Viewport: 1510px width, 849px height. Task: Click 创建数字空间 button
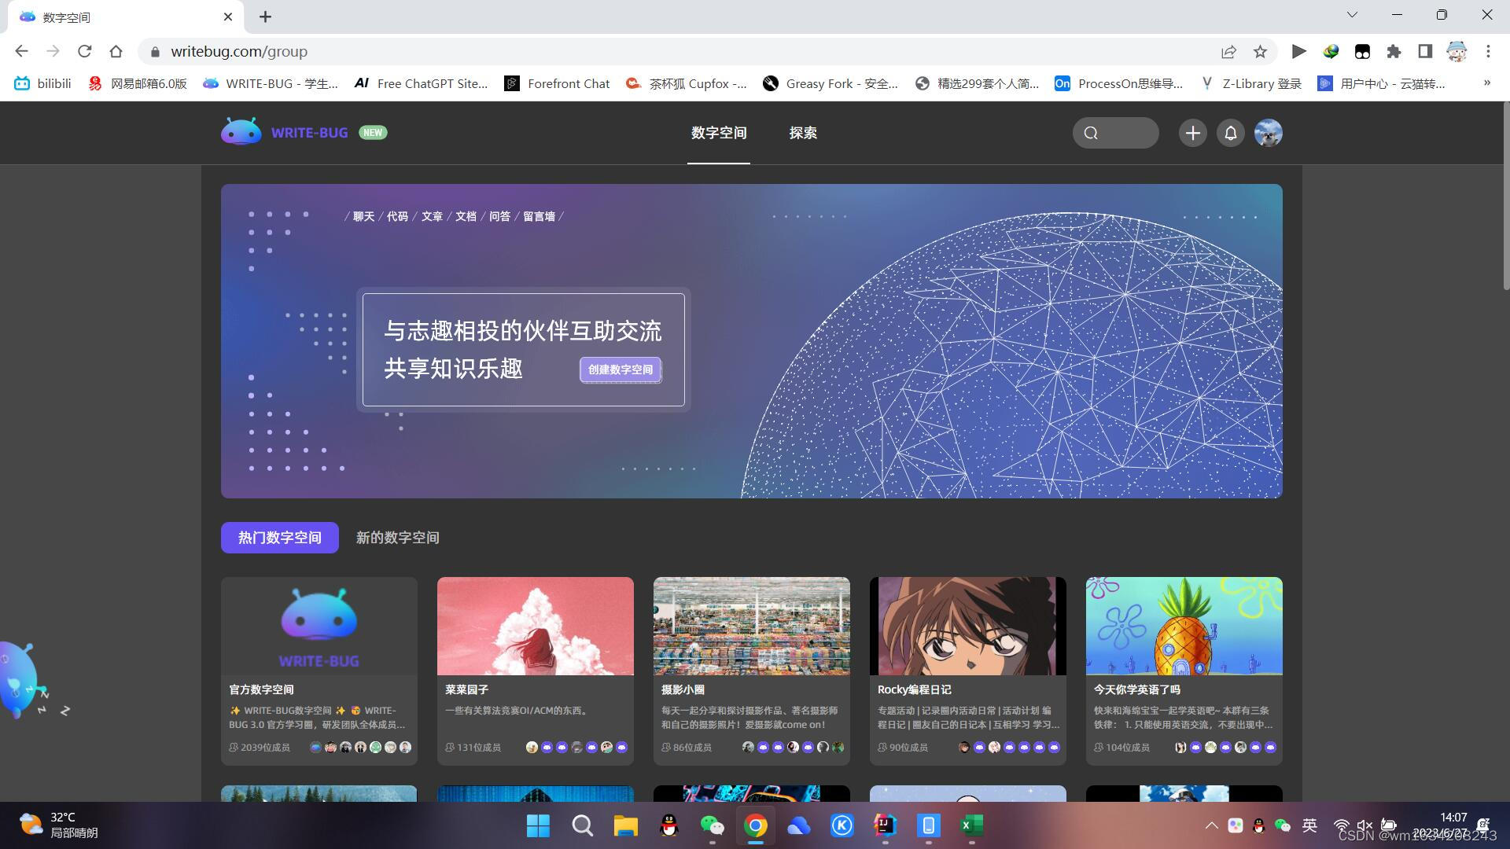(x=619, y=369)
